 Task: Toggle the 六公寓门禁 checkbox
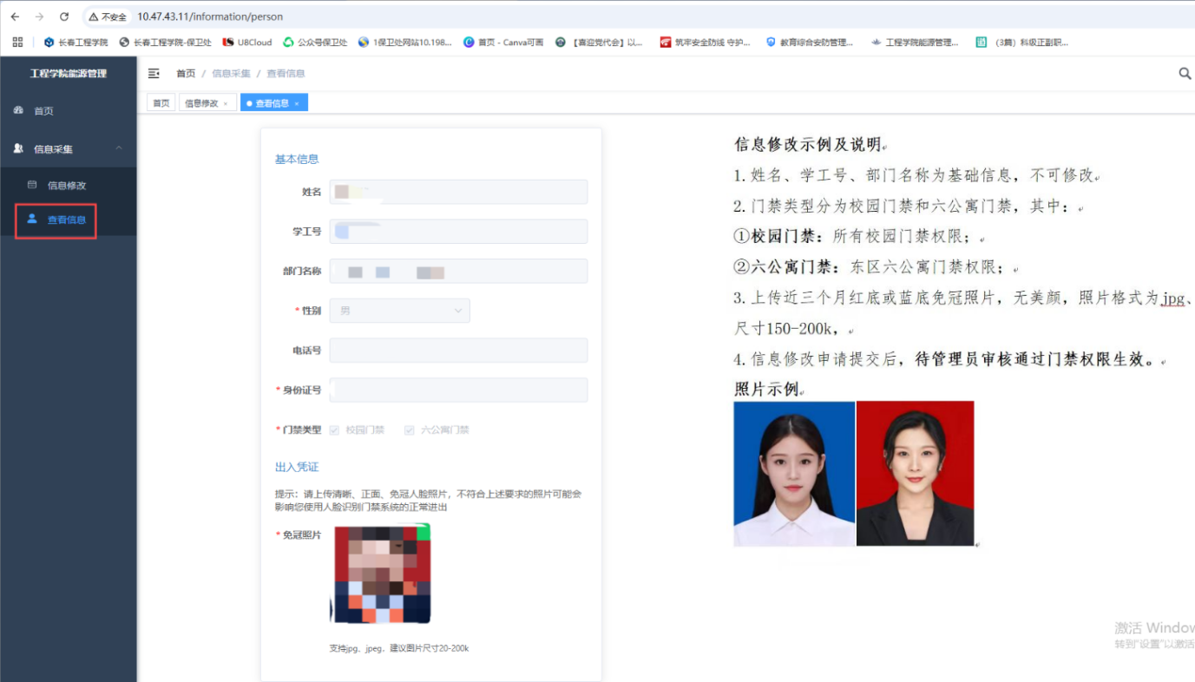coord(410,430)
